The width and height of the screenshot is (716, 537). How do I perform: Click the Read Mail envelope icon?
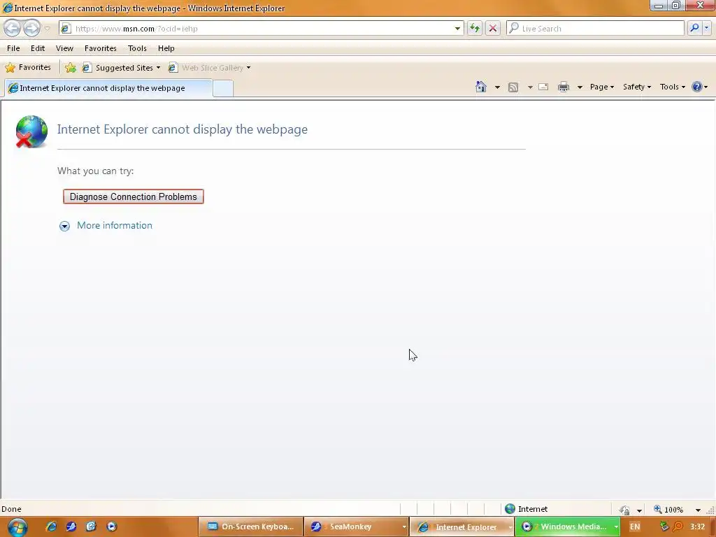tap(543, 87)
